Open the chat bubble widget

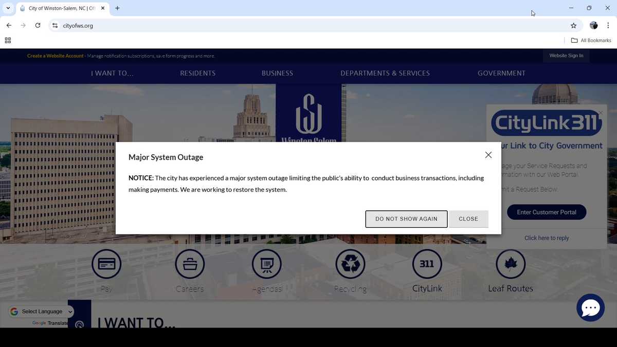click(x=590, y=307)
